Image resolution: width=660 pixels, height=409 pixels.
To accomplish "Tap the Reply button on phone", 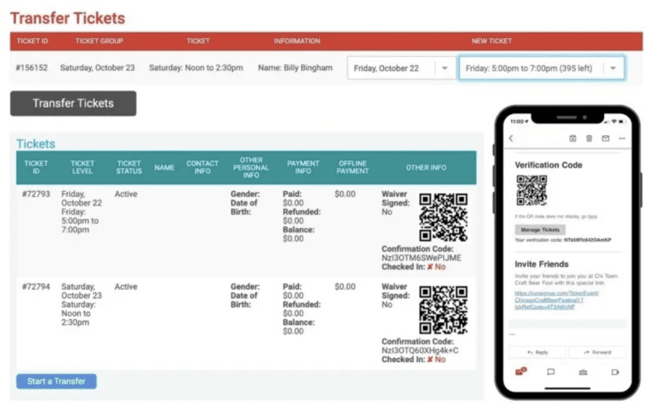I will [x=538, y=352].
